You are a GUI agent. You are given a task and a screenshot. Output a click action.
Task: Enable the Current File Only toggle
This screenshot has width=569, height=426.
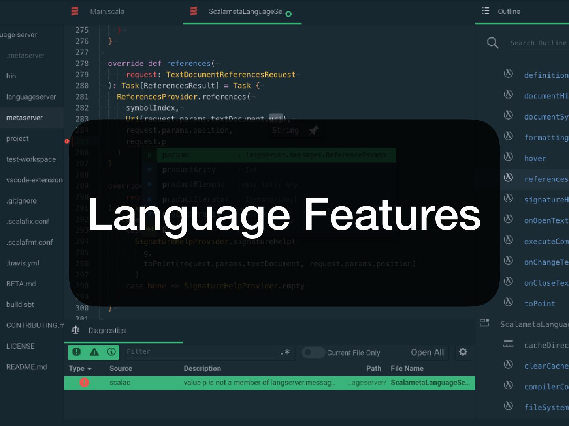(313, 353)
